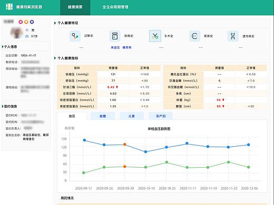Click the 舒张压 measured value 77
This screenshot has width=274, height=205.
pyautogui.click(x=113, y=80)
